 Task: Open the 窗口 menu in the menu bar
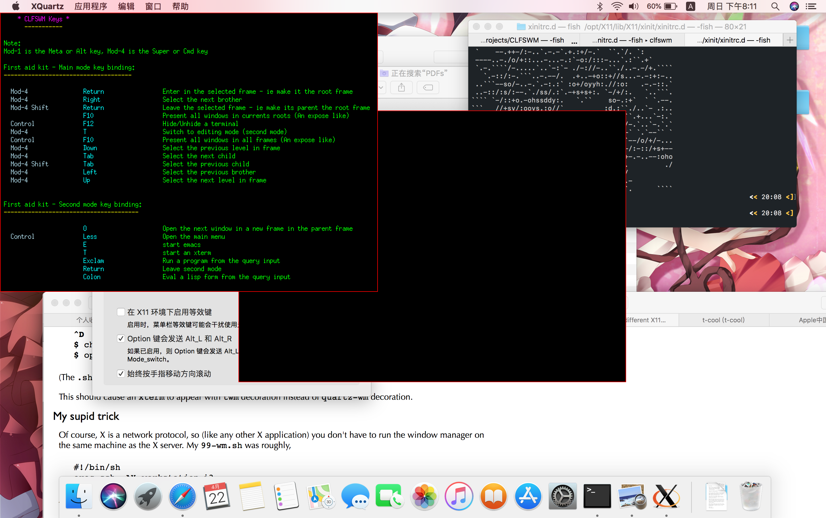[x=153, y=6]
